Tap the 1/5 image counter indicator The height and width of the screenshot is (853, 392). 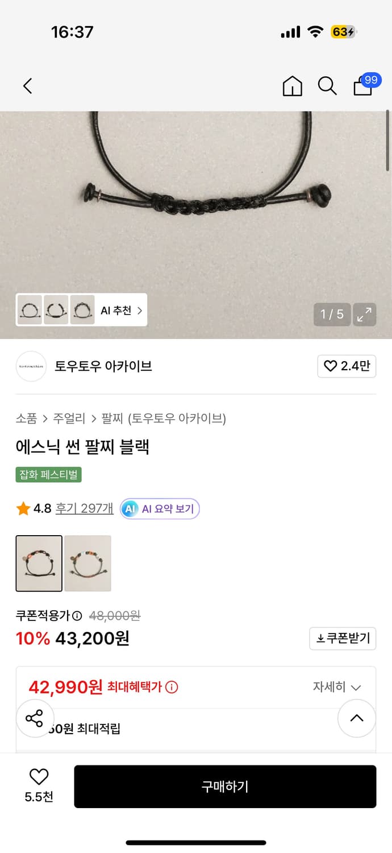point(332,314)
